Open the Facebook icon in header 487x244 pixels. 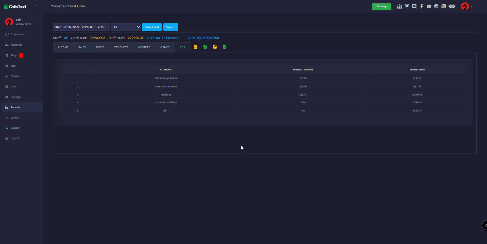pyautogui.click(x=422, y=6)
